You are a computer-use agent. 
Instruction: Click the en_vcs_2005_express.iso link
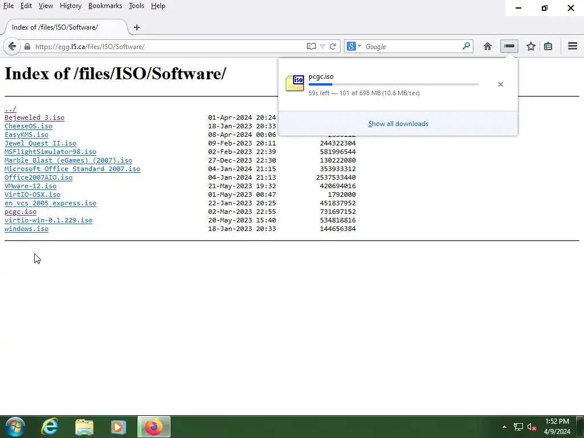pyautogui.click(x=50, y=204)
